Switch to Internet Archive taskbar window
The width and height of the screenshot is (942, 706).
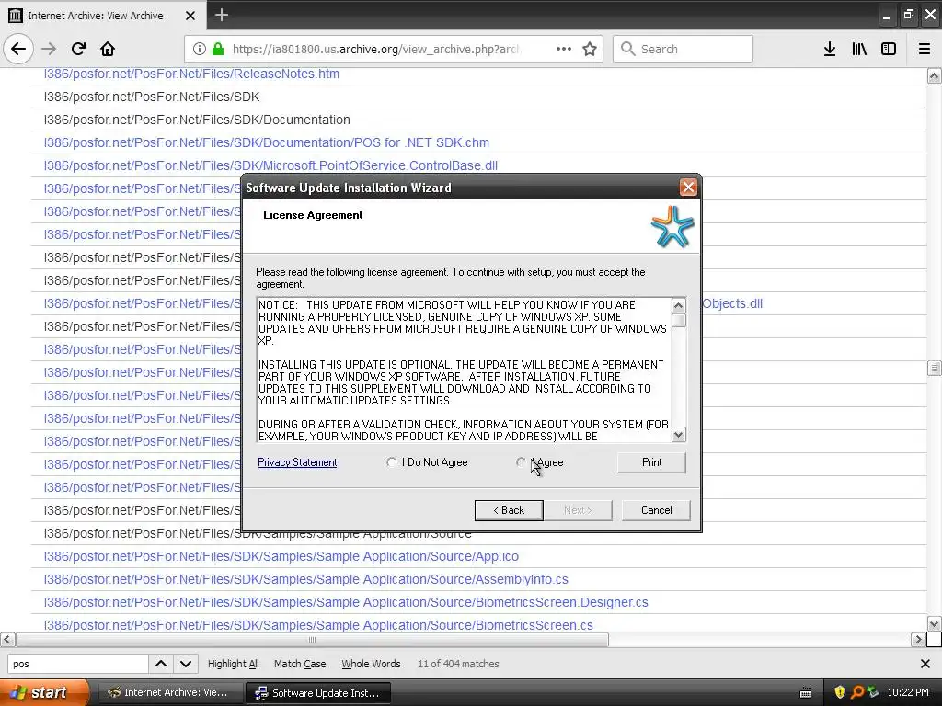[169, 692]
